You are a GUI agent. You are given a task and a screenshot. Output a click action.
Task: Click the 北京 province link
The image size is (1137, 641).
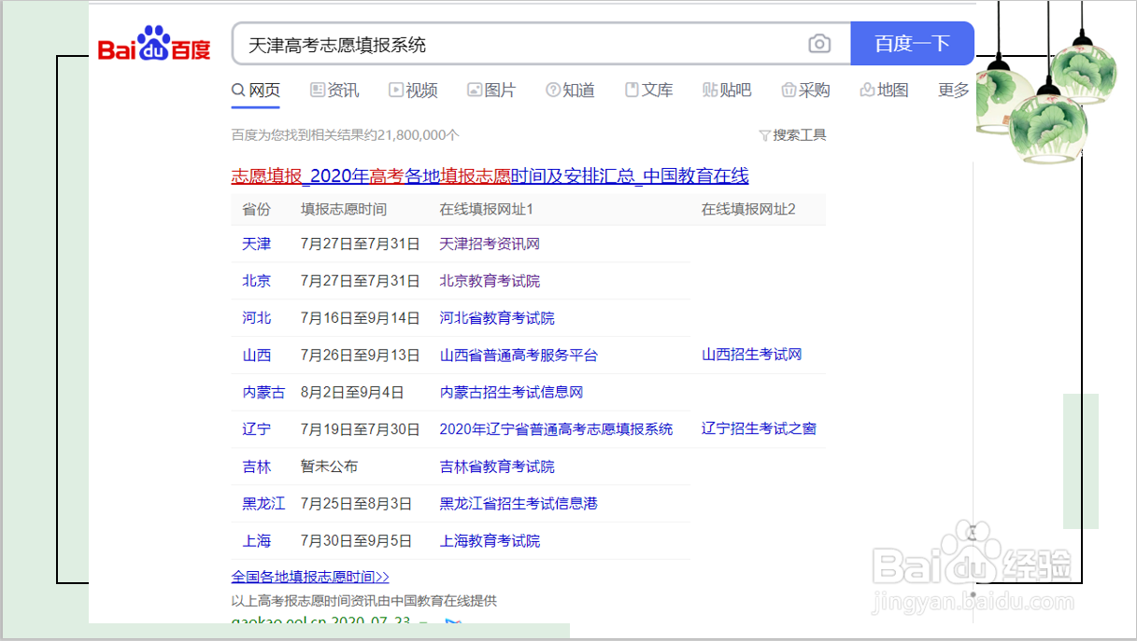click(x=256, y=281)
